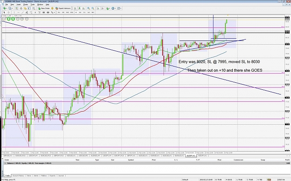
Task: Sort terminal by Symbol column header
Action: point(131,160)
